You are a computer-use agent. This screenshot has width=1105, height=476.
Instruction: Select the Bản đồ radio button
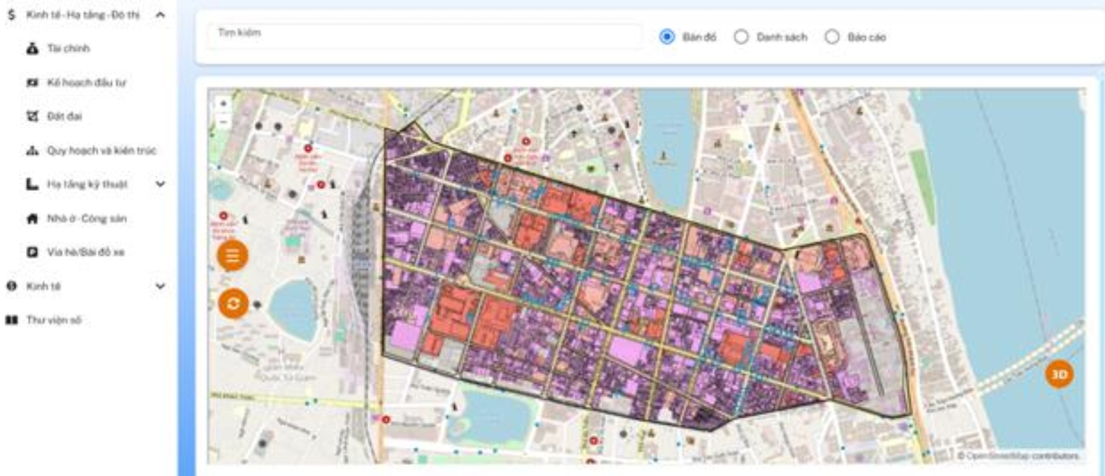pyautogui.click(x=667, y=37)
